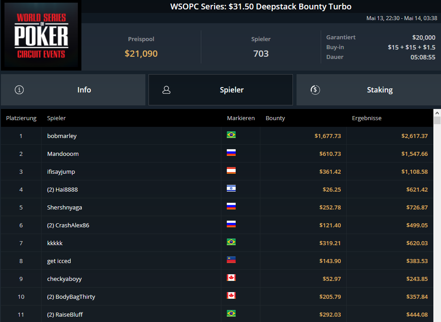Click the Israel flag beside Hai8888
The image size is (441, 322).
tap(231, 188)
